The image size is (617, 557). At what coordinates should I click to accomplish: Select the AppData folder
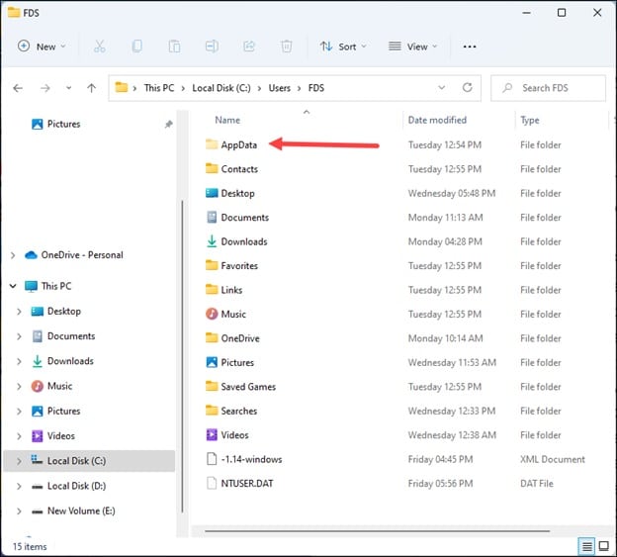[238, 145]
